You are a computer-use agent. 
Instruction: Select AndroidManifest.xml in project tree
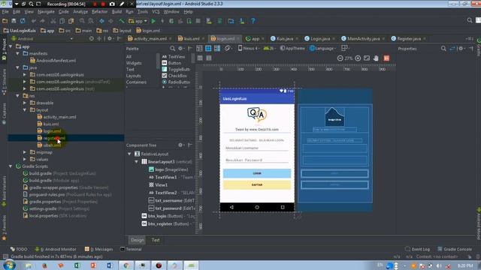(53, 61)
